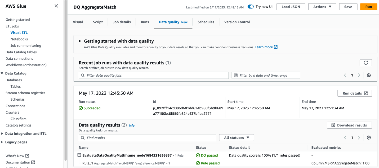Click the green Succeeded status icon
Image resolution: width=379 pixels, height=168 pixels.
pos(81,108)
